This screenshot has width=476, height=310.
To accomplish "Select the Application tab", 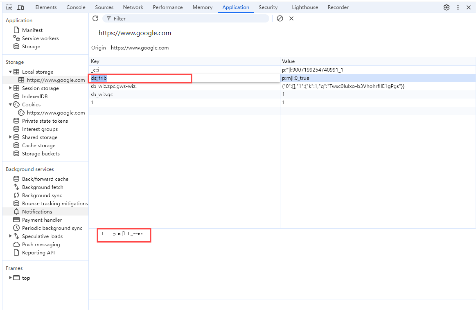I will click(236, 7).
